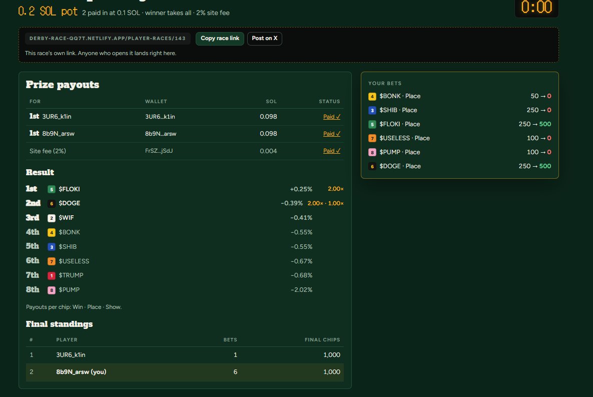Click the $DOGE badge in Your Bets

click(x=372, y=167)
